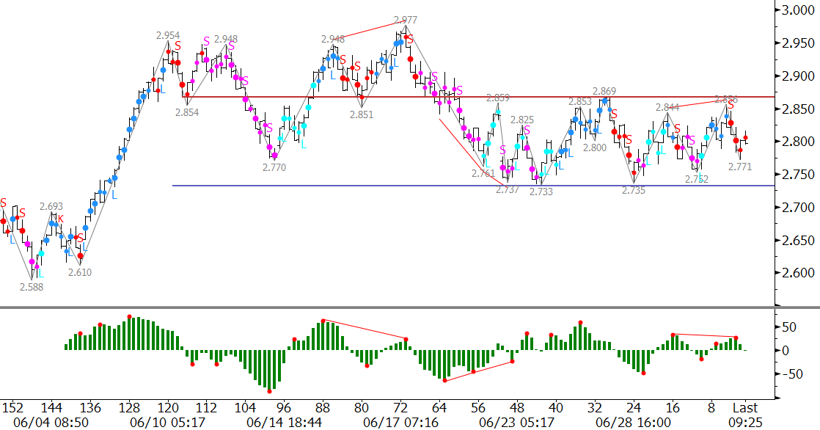
Task: Click the 09:25 time label
Action: tap(746, 423)
